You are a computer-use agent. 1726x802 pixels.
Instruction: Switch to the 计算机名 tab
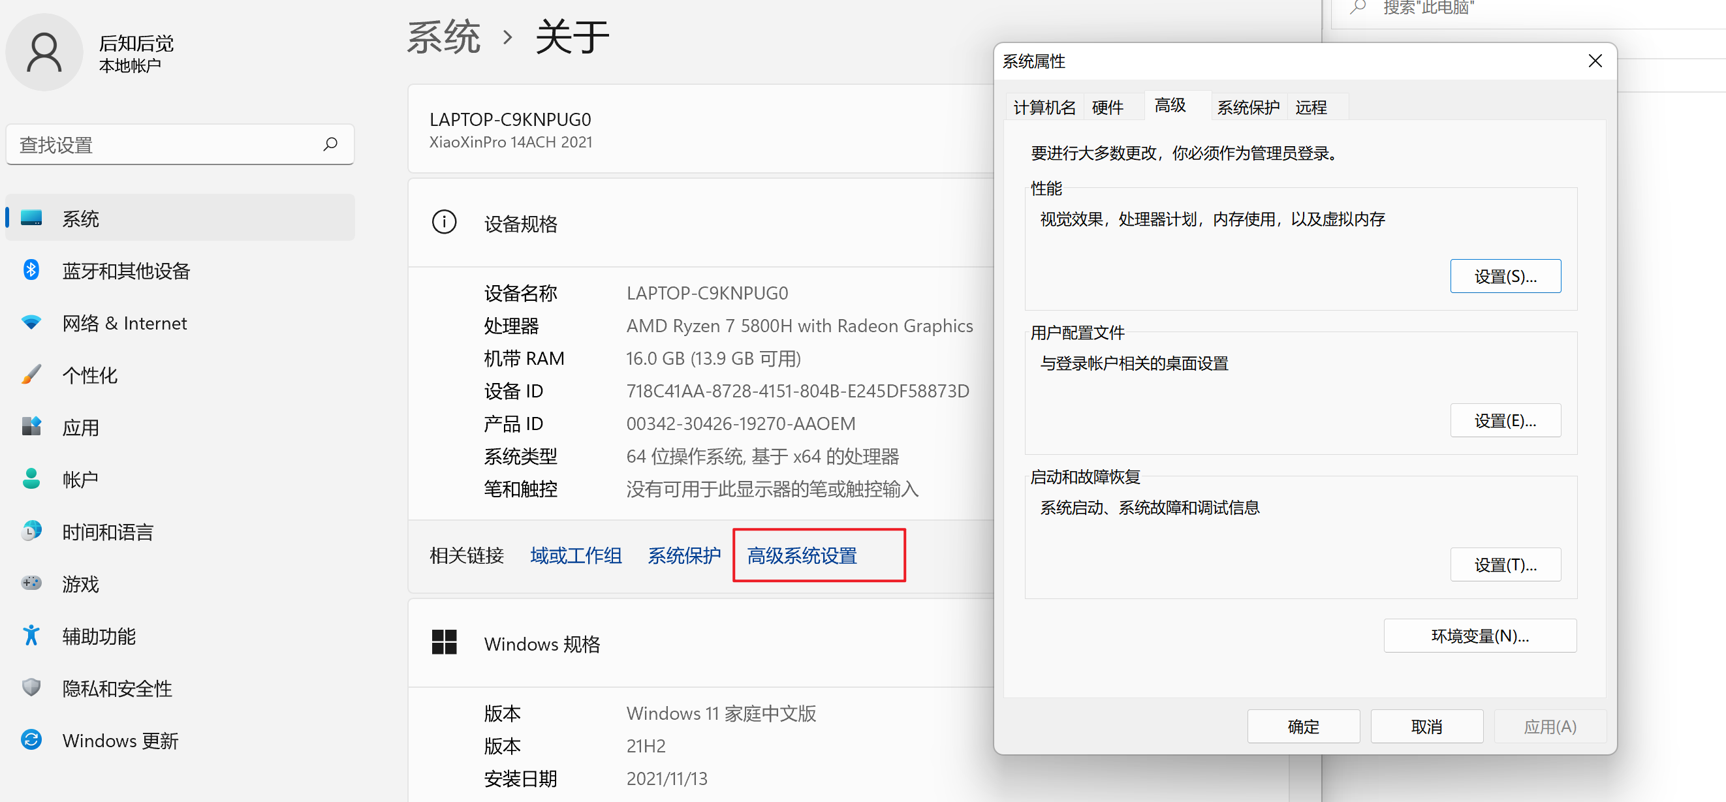(1044, 107)
